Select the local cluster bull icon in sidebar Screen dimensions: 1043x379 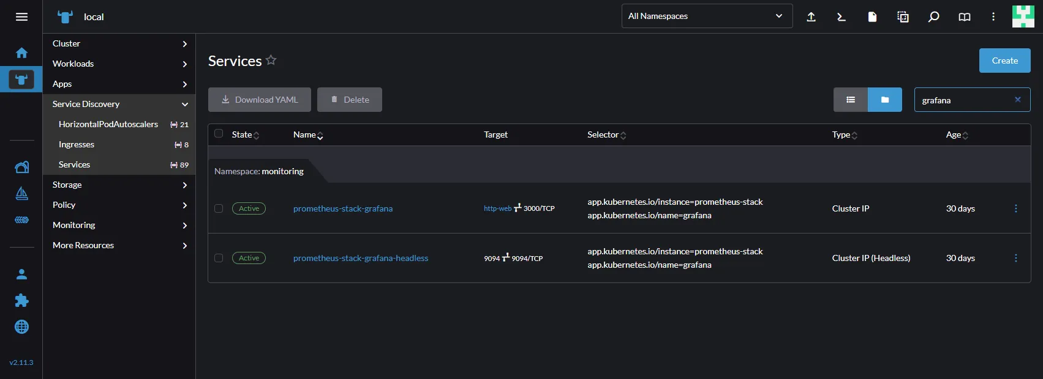[x=21, y=79]
